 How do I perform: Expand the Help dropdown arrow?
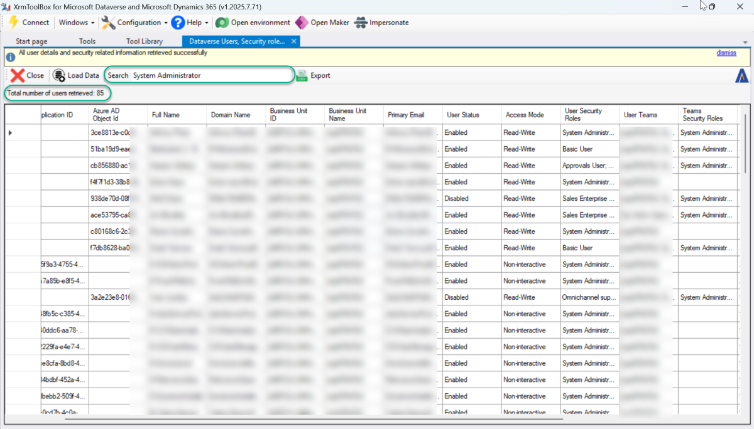point(207,23)
